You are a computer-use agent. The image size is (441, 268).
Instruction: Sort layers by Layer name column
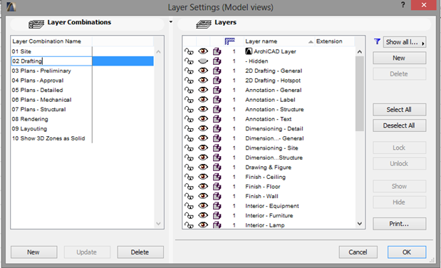[x=279, y=41]
